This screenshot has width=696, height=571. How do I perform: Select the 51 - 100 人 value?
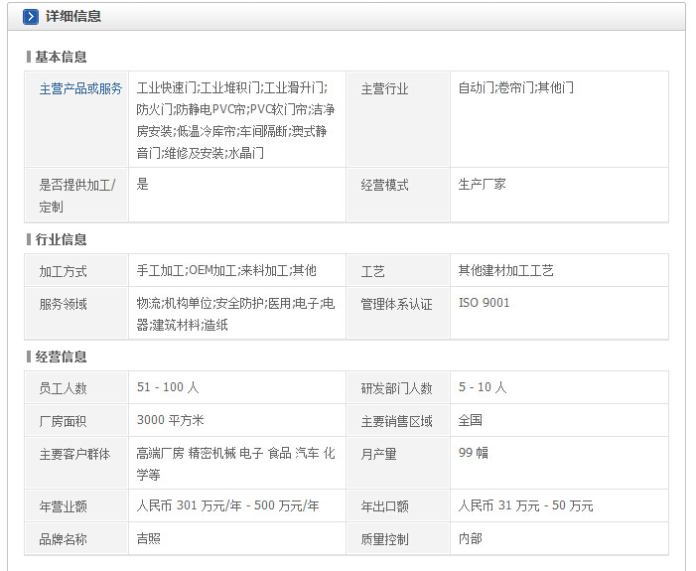[168, 387]
